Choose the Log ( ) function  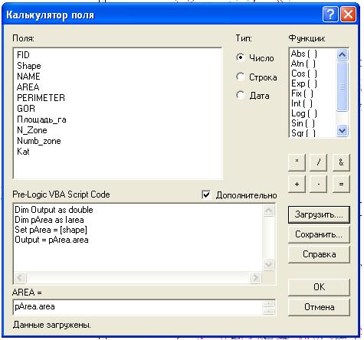coord(304,113)
